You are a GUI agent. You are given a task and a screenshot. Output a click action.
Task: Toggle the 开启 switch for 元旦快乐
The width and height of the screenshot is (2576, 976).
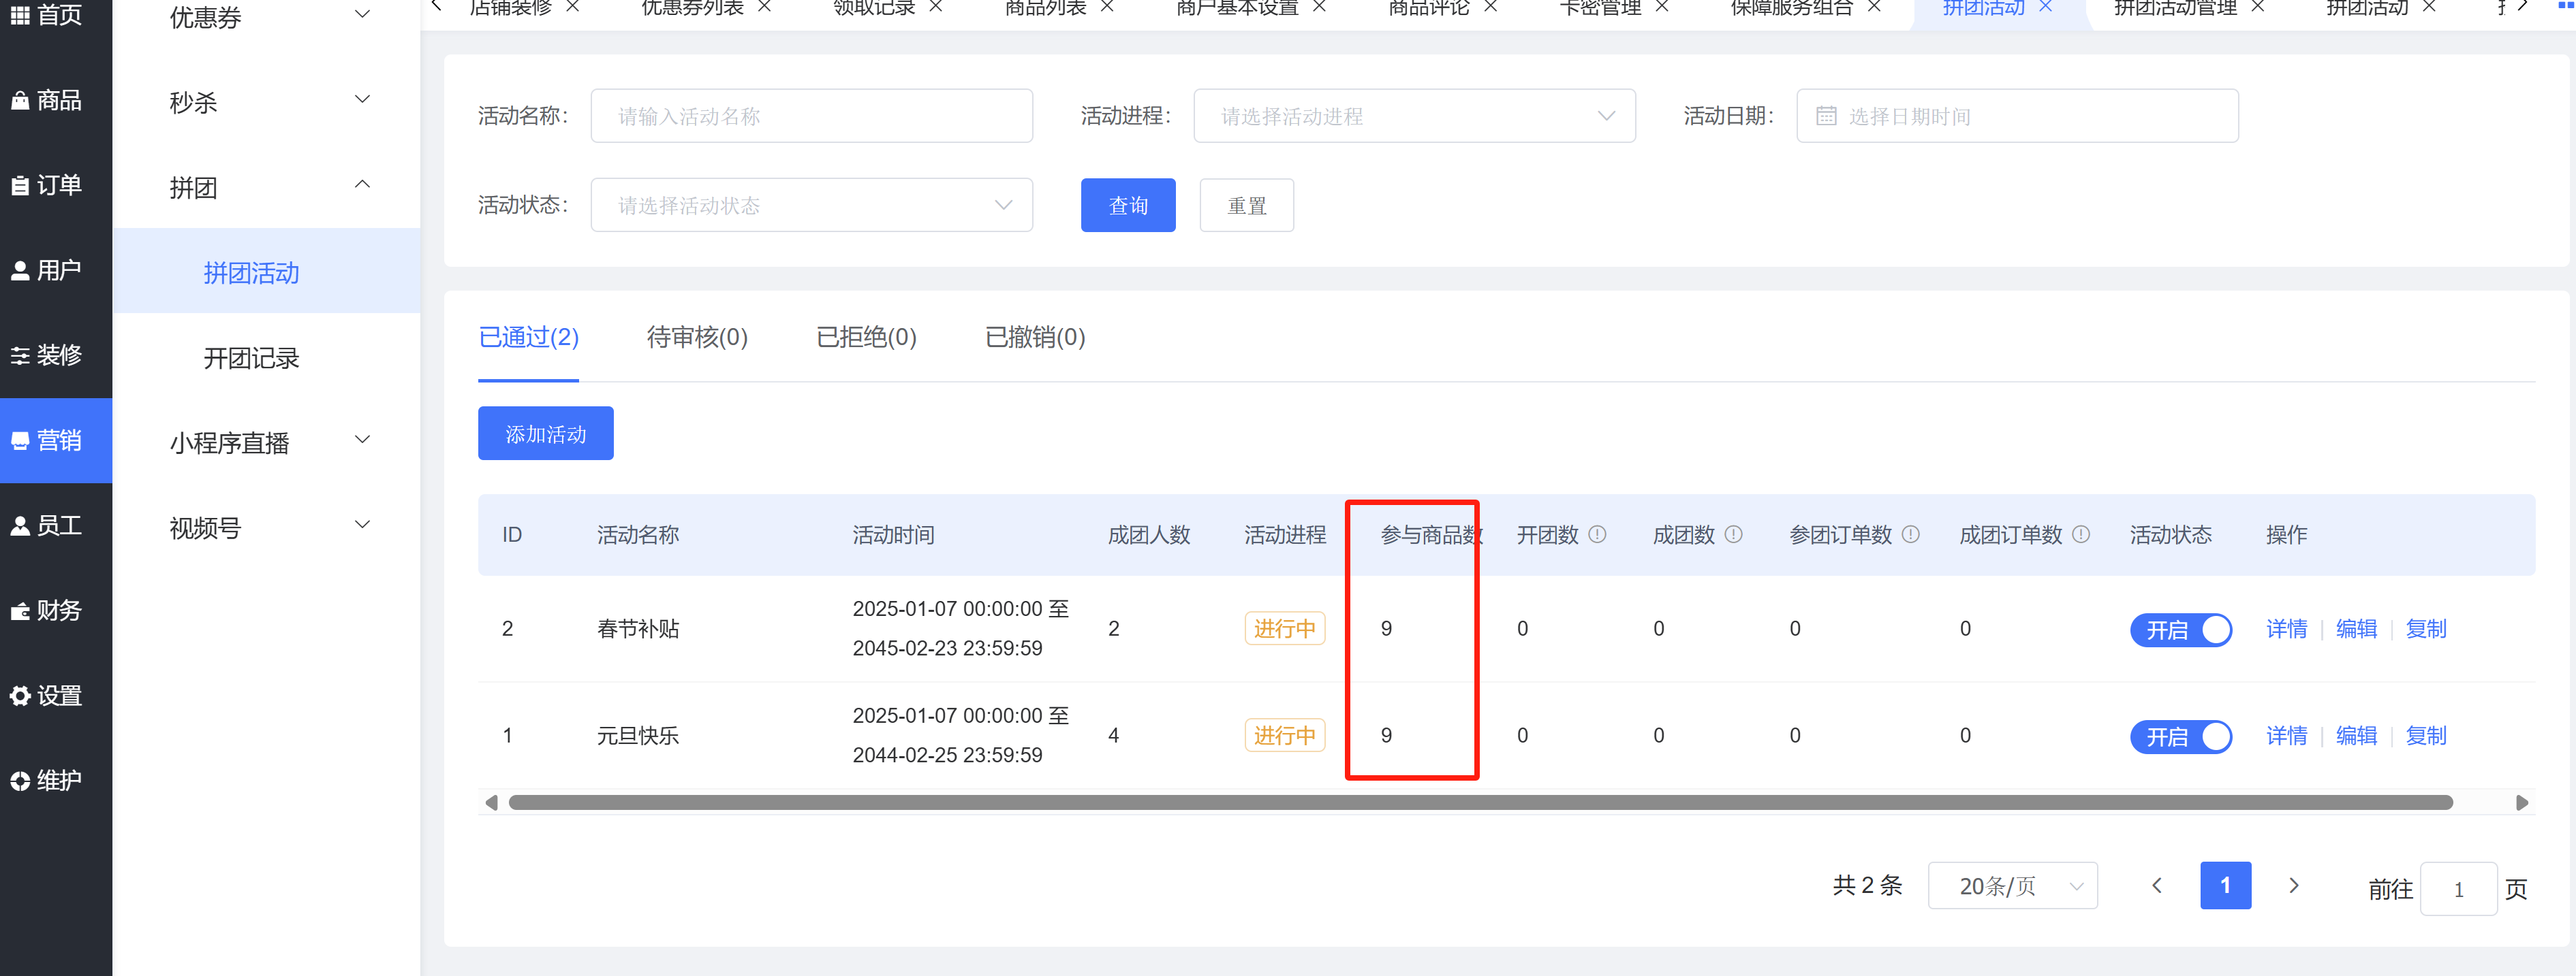(x=2181, y=736)
